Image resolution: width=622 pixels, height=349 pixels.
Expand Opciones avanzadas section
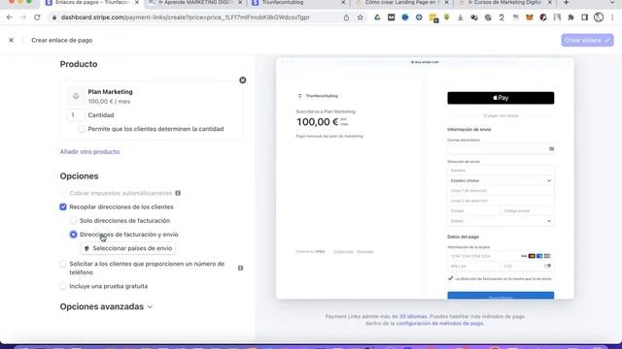[x=106, y=306]
